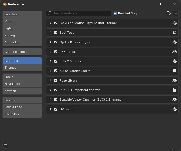Screen dimensions: 181x151
Task: Click the small up arrow at bottom right
Action: click(172, 150)
